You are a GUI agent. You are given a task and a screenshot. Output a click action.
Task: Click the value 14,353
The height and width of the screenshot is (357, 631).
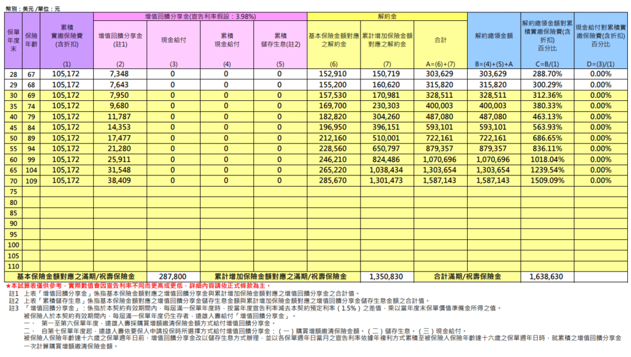coord(119,127)
